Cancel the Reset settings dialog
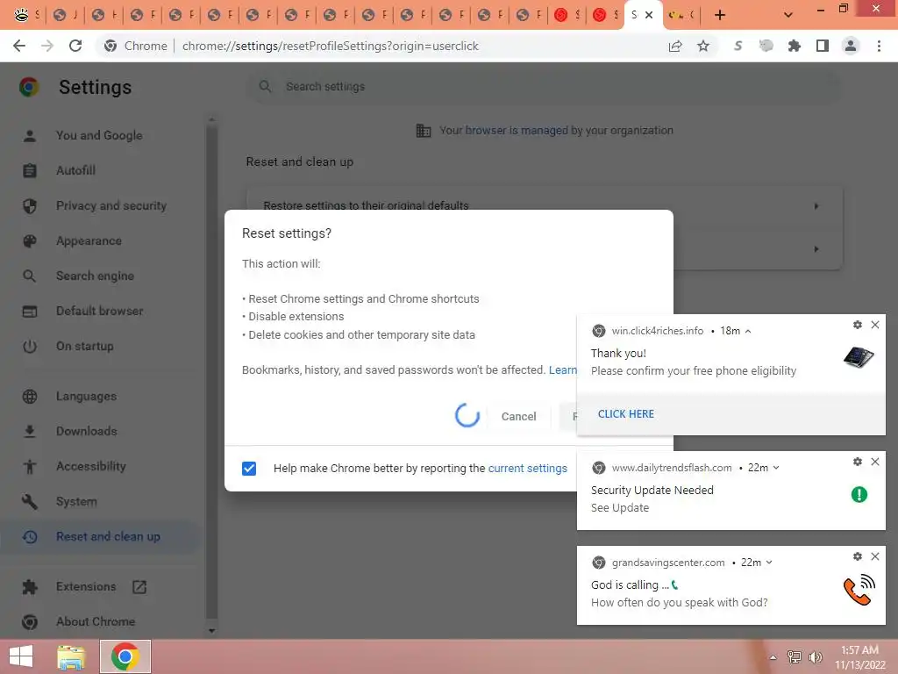The height and width of the screenshot is (674, 898). coord(518,417)
